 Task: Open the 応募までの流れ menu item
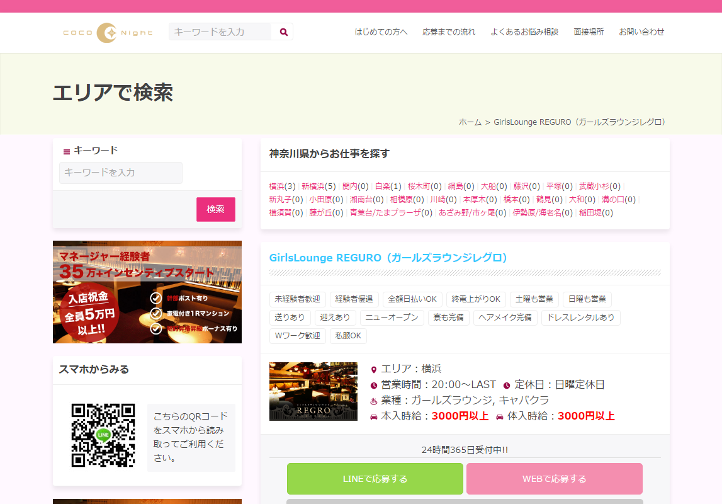(449, 31)
